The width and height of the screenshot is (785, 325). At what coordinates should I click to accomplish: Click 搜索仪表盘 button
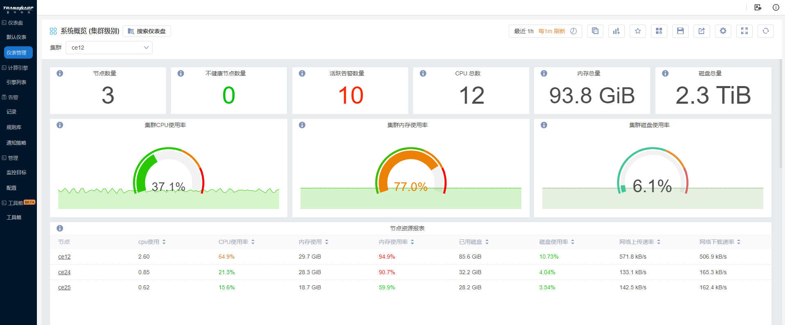tap(147, 31)
